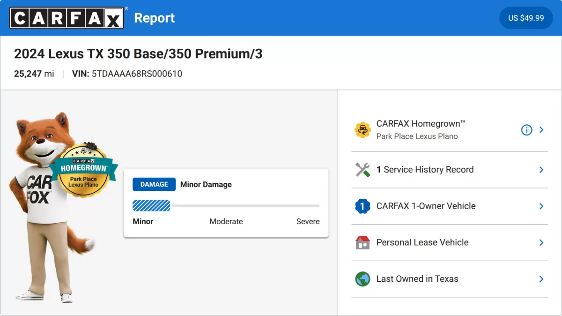
Task: Click the striped damage severity bar
Action: (x=151, y=205)
